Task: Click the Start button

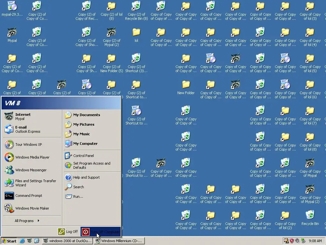Action: tap(9, 241)
